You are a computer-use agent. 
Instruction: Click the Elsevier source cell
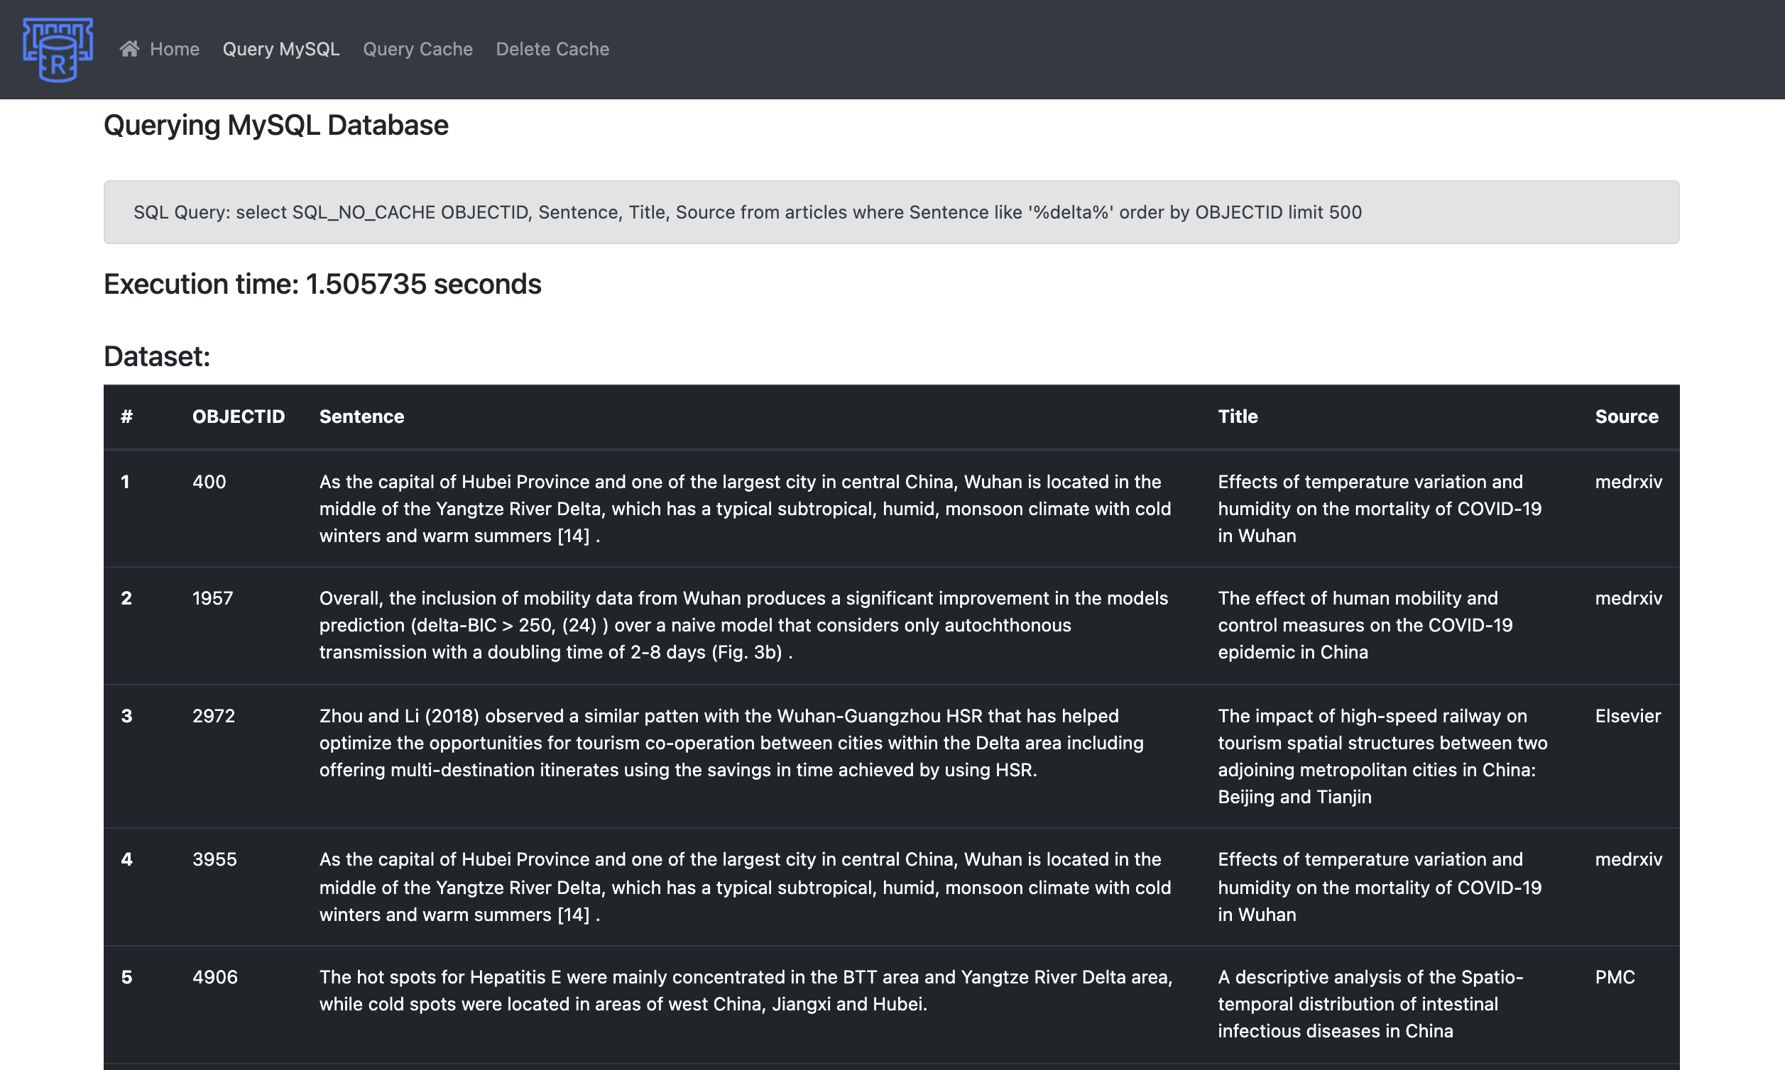pos(1627,716)
